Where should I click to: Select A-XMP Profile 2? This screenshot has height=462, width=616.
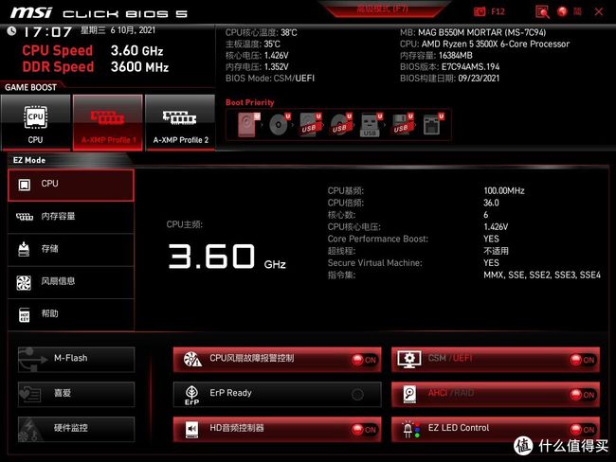(x=180, y=122)
